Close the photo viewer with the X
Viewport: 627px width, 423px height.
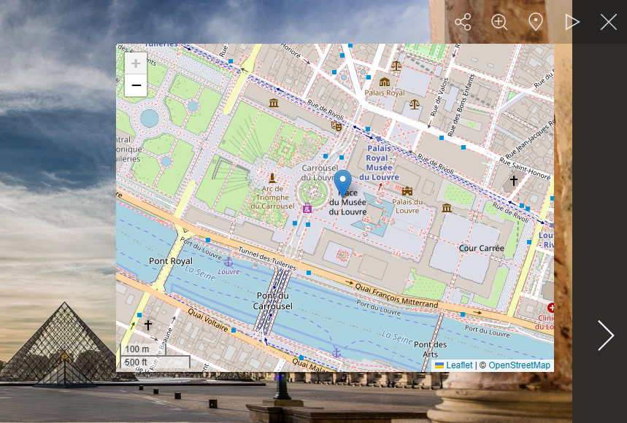pyautogui.click(x=609, y=22)
